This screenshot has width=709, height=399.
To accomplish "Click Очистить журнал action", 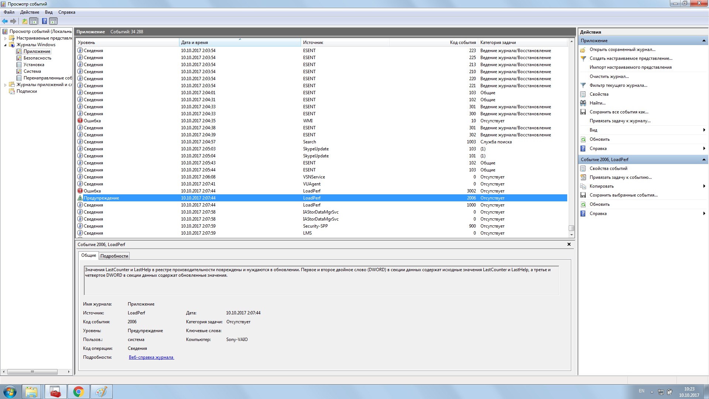I will tap(609, 76).
